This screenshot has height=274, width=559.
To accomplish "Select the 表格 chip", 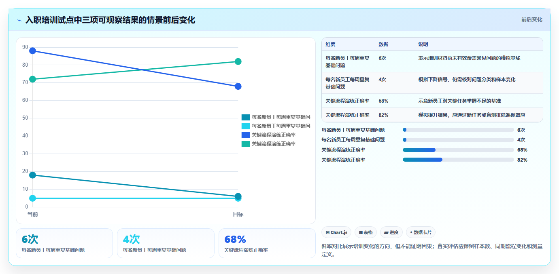I will tap(366, 232).
